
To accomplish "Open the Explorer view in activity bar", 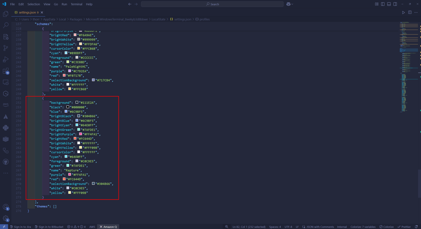I will (6, 14).
